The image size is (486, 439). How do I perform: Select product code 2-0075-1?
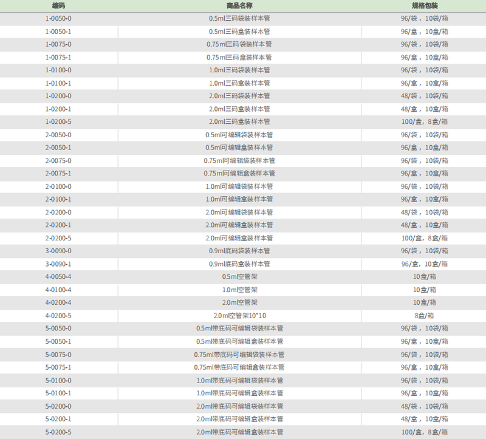coord(58,173)
